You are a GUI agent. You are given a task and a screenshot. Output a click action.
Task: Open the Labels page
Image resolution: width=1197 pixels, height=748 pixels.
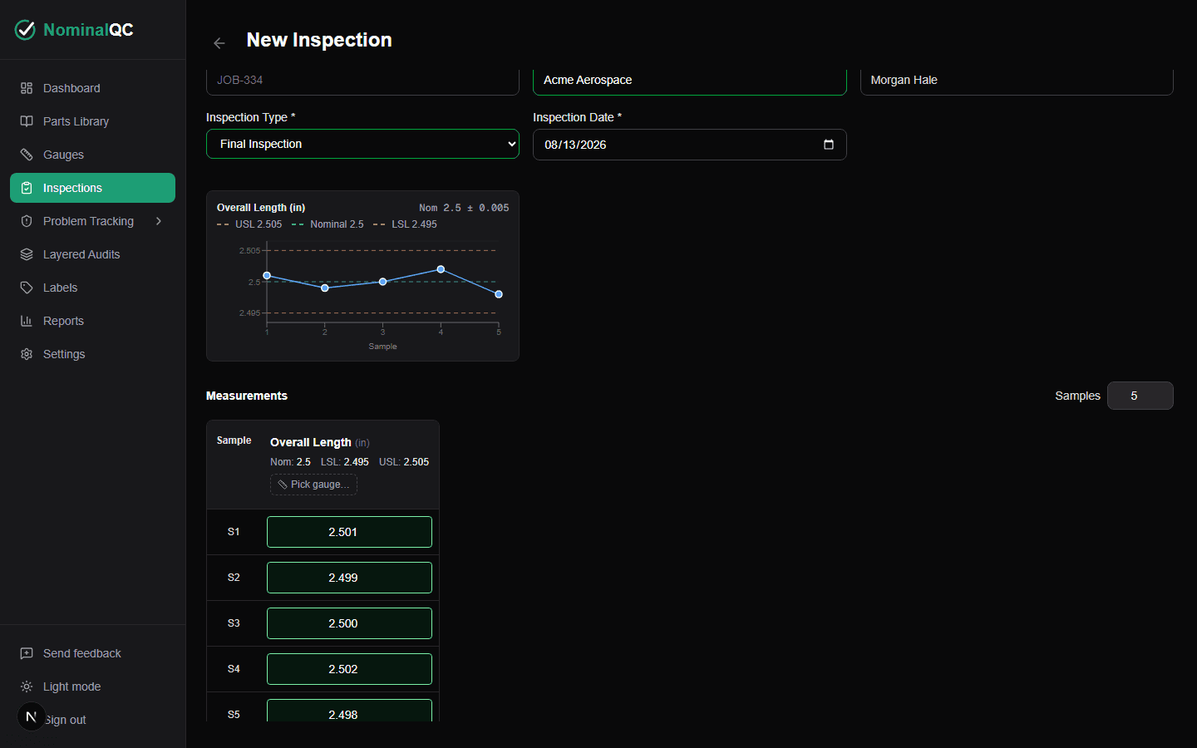(x=92, y=288)
